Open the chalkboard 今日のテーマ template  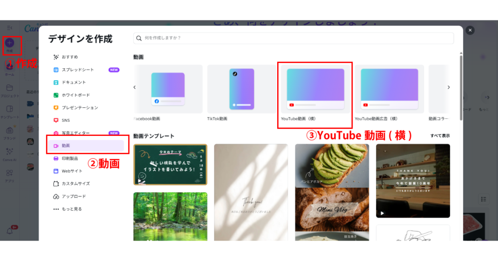pos(170,165)
